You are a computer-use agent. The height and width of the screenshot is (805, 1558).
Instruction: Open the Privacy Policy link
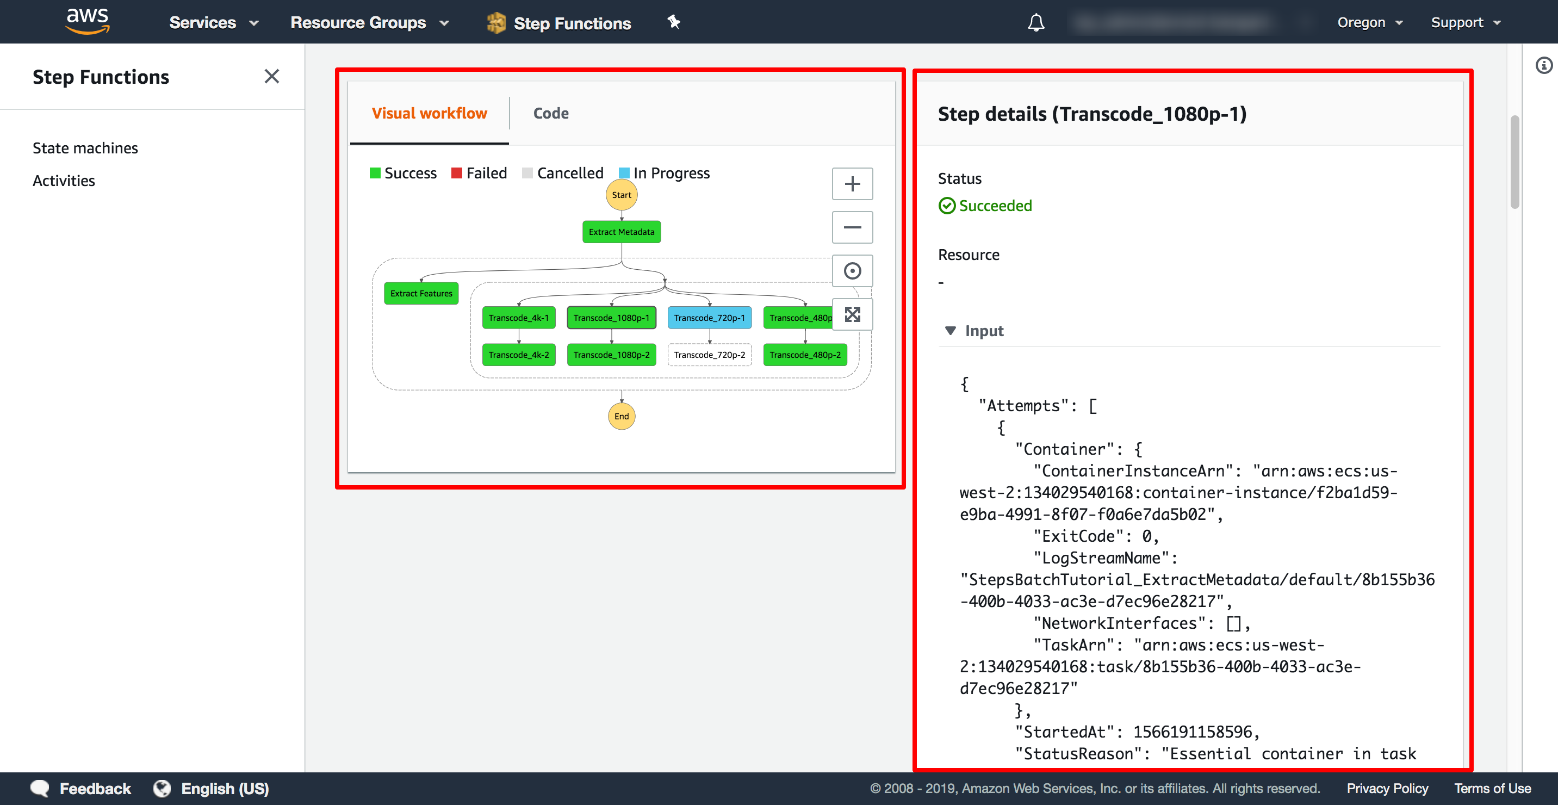(1387, 789)
